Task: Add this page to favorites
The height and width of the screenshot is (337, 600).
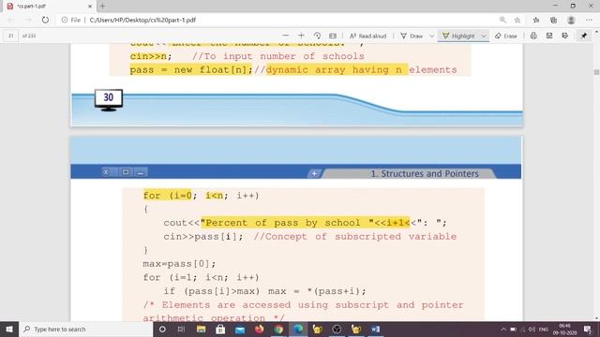Action: point(517,20)
